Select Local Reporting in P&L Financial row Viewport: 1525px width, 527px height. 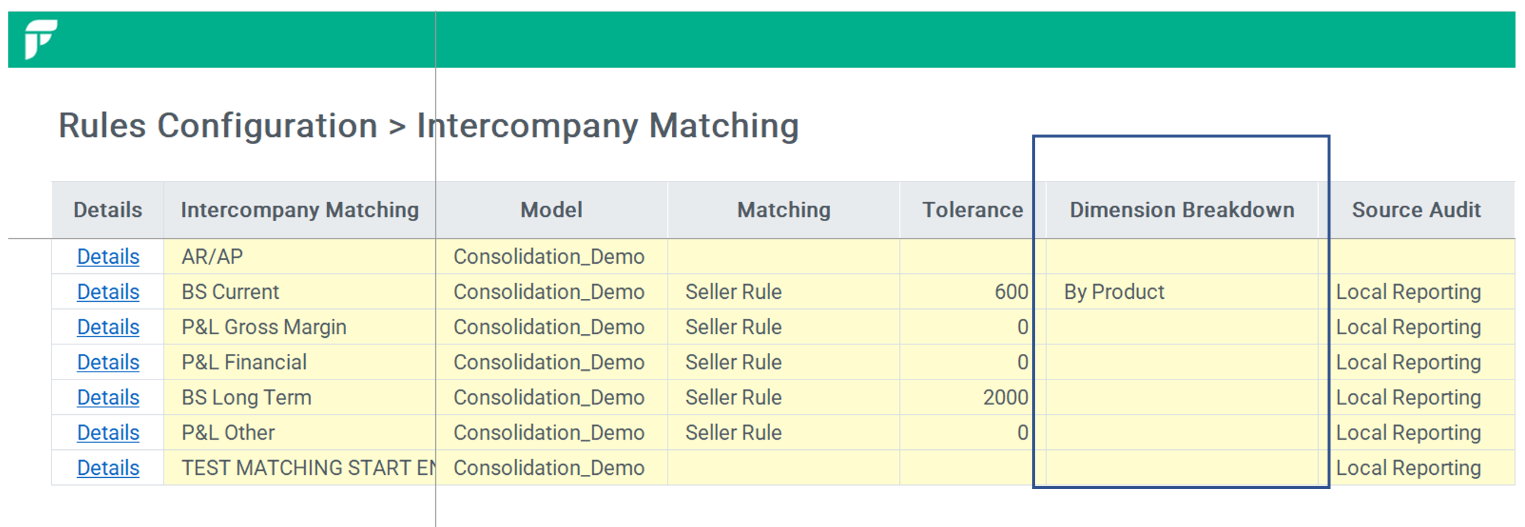(1416, 362)
